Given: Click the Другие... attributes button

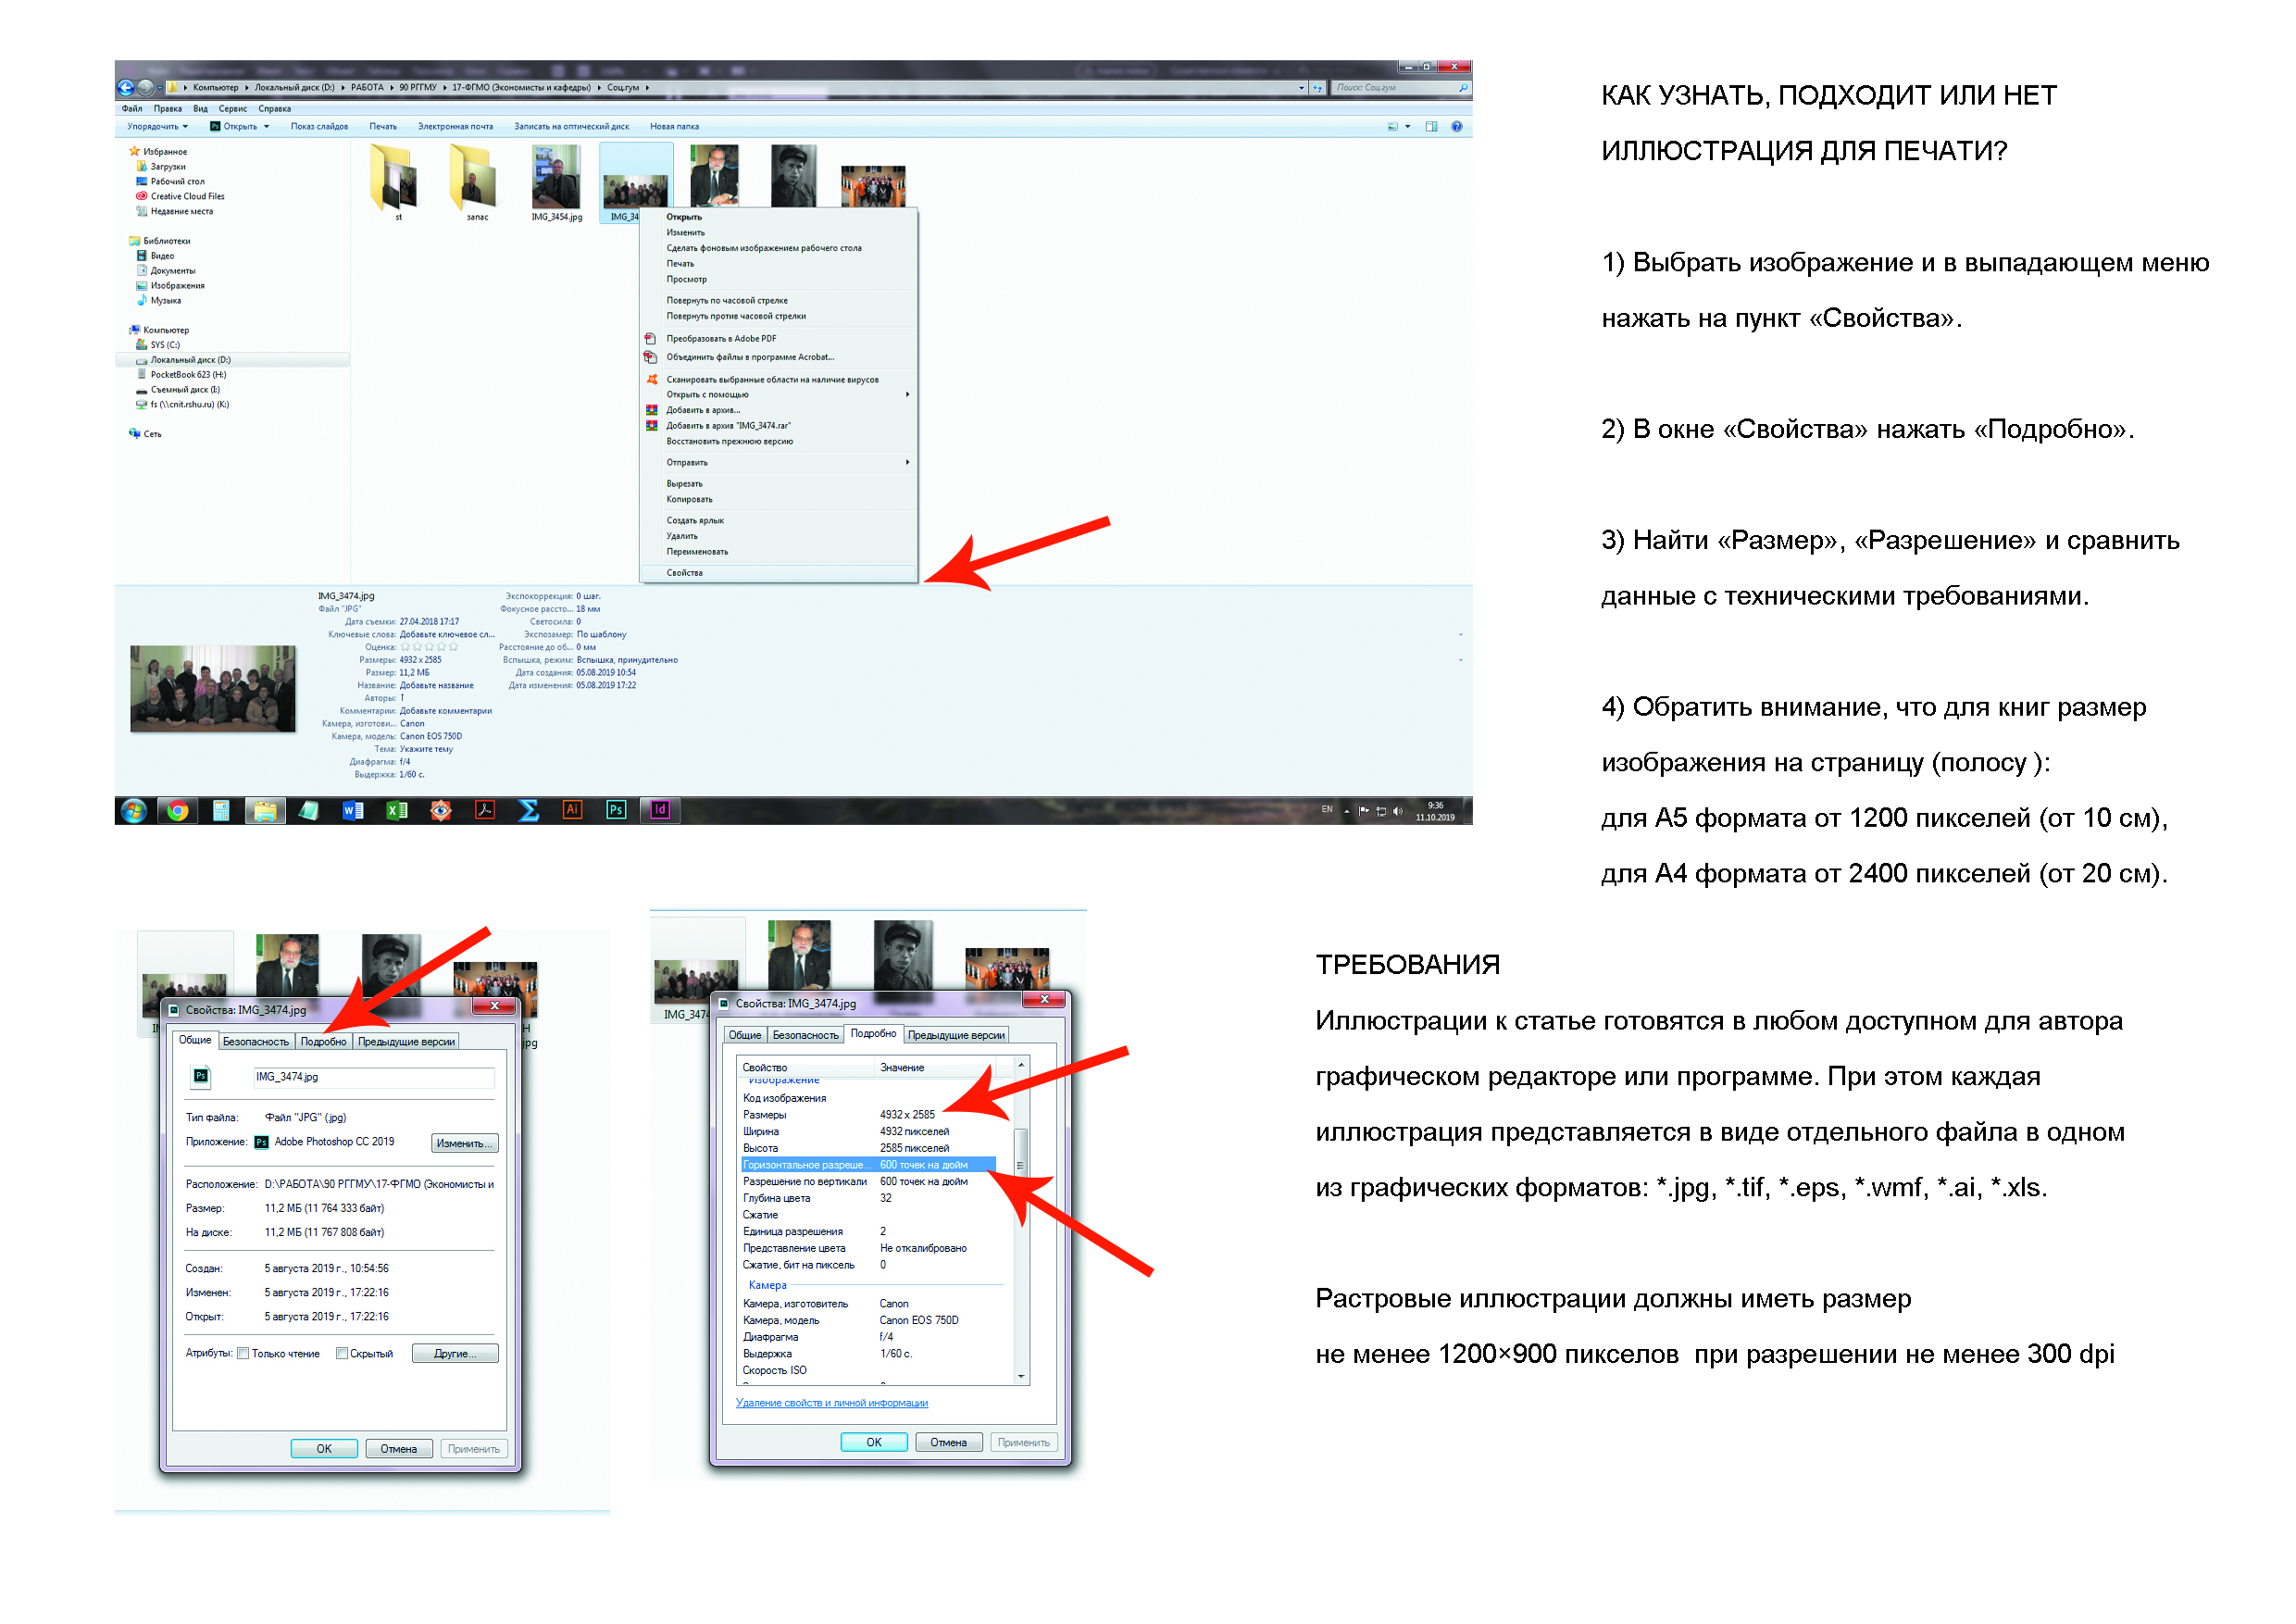Looking at the screenshot, I should (x=455, y=1353).
